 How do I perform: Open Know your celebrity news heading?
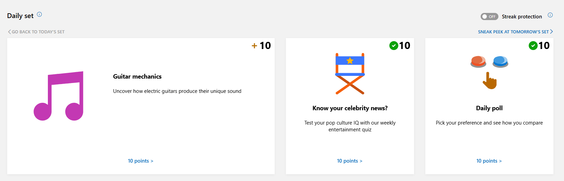(350, 108)
